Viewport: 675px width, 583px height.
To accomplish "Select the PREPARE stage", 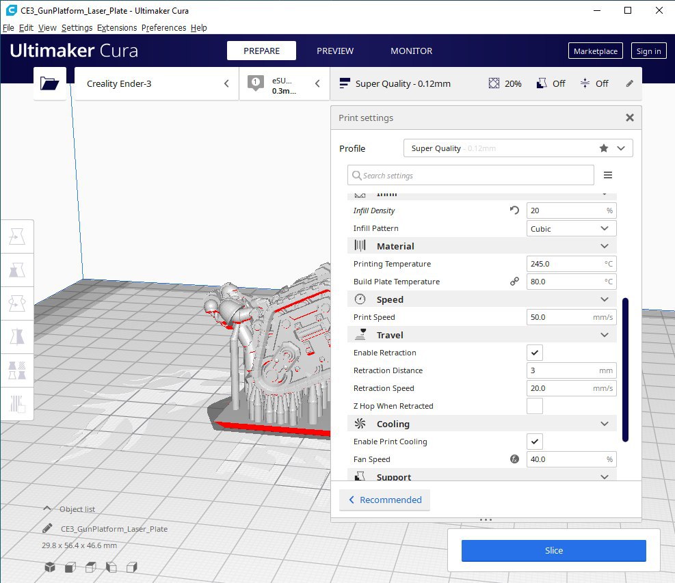I will pyautogui.click(x=261, y=51).
